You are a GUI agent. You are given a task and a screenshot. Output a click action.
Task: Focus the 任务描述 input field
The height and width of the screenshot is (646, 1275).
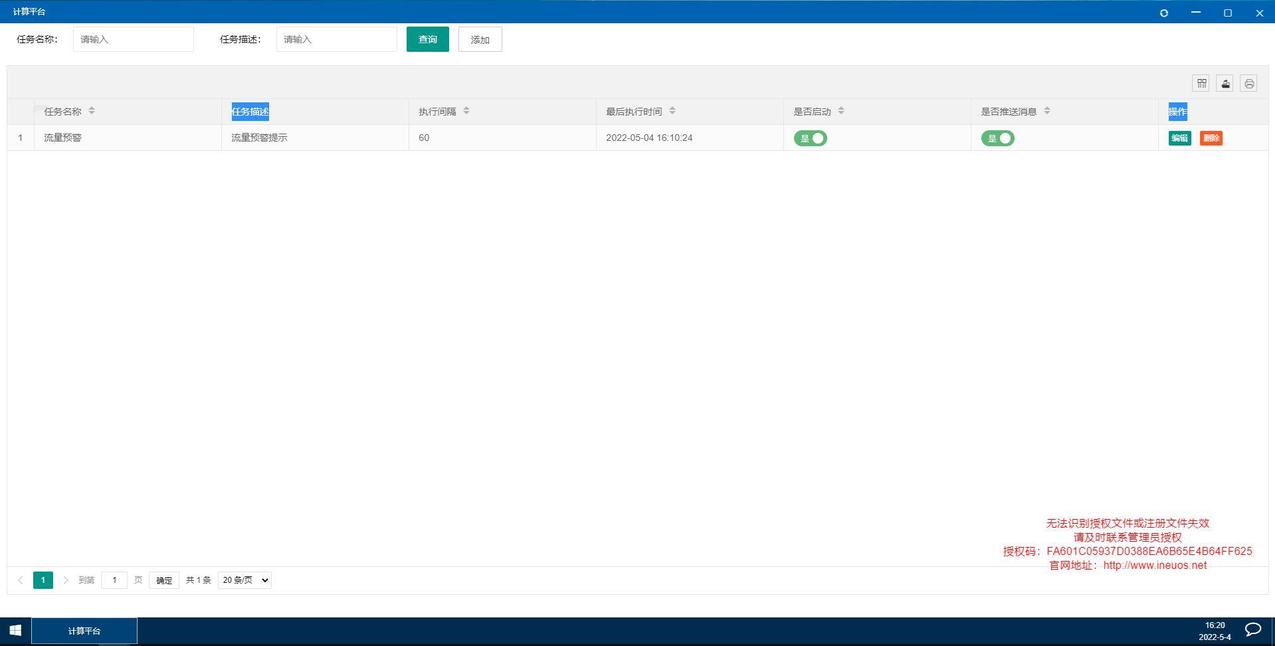(337, 39)
